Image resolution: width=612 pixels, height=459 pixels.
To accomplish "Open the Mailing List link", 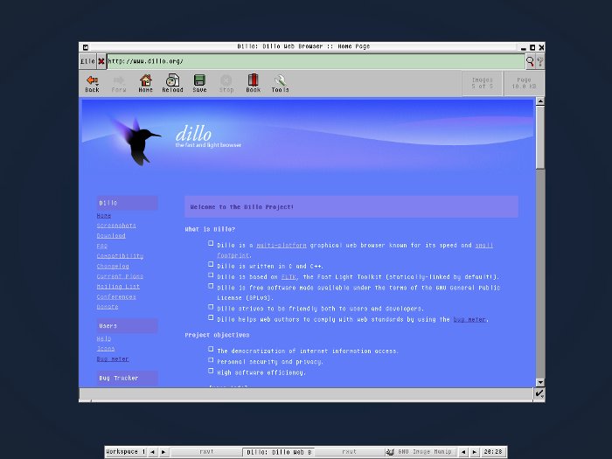I will [118, 287].
